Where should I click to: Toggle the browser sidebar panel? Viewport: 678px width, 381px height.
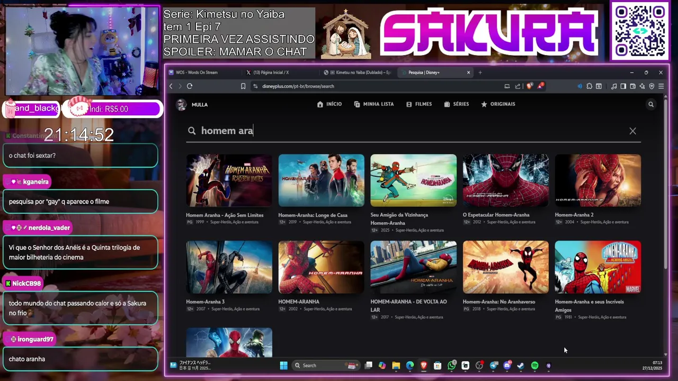(x=623, y=86)
